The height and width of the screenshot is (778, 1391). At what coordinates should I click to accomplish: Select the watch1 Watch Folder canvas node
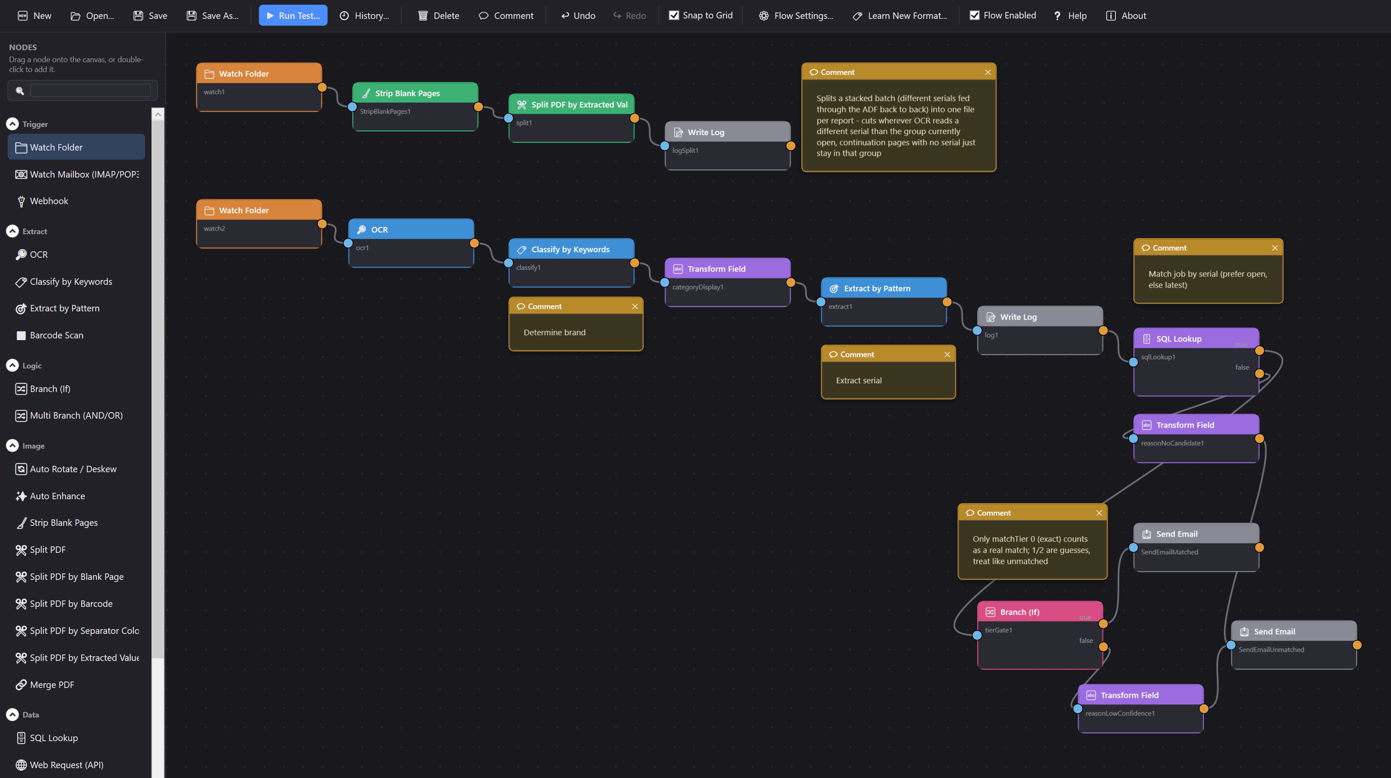pos(259,87)
